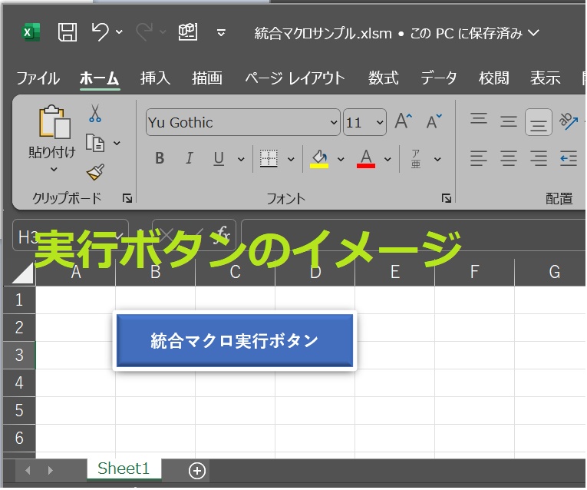Click the workbook icon in quick access toolbar
Image resolution: width=587 pixels, height=490 pixels.
pyautogui.click(x=187, y=31)
